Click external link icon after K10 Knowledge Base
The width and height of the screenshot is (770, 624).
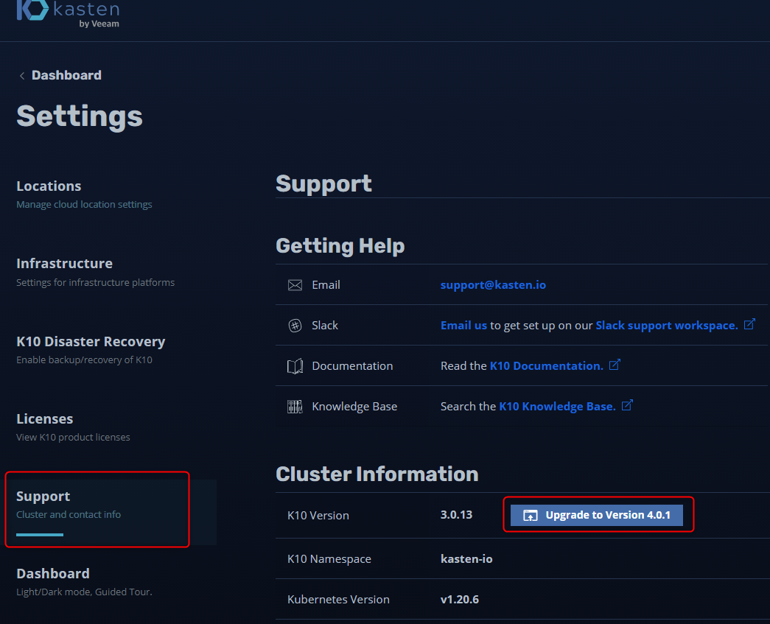pyautogui.click(x=627, y=406)
